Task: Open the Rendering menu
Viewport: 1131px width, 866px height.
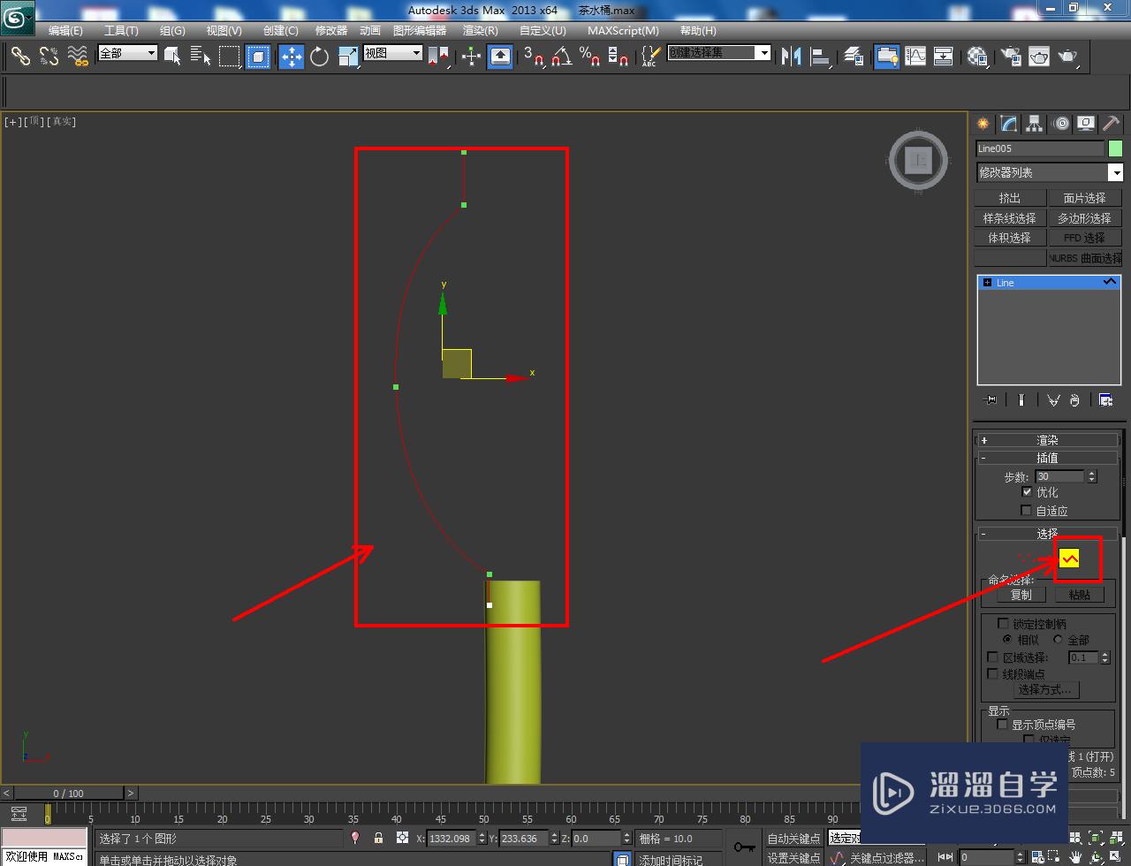Action: click(480, 30)
